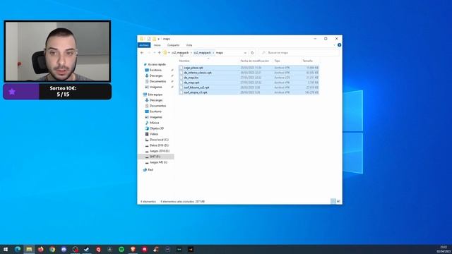Screen dimensions: 452x254
Task: Open Spotify from the taskbar
Action: pos(121,249)
